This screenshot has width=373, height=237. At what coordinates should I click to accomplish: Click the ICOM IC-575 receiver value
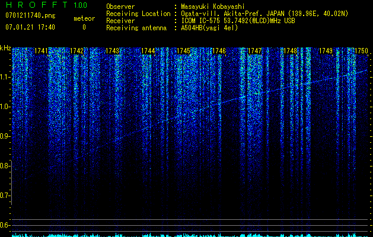[238, 21]
